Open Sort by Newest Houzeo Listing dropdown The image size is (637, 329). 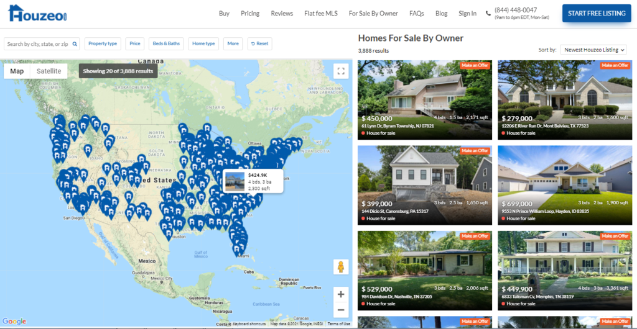point(593,50)
